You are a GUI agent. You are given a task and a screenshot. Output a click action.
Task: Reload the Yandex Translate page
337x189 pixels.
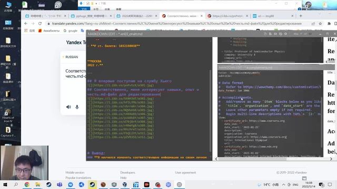(x=40, y=24)
